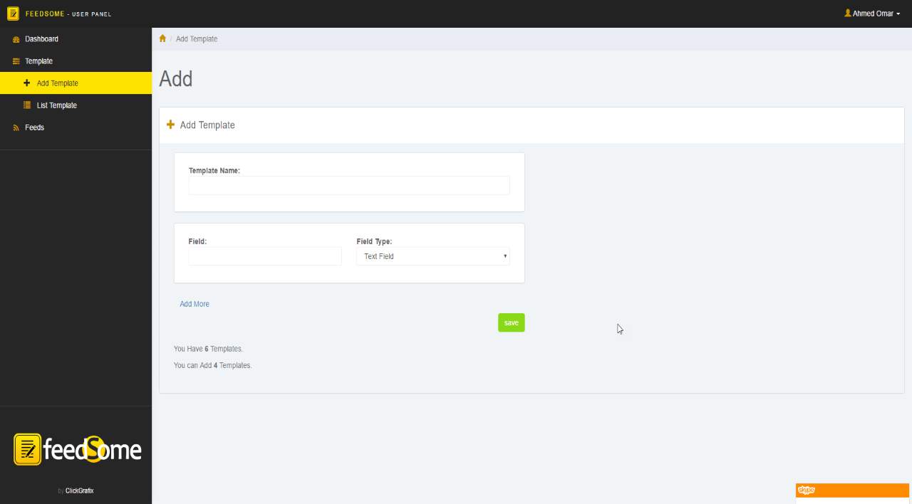Viewport: 912px width, 504px height.
Task: Click the Feeds RSS icon
Action: [16, 127]
